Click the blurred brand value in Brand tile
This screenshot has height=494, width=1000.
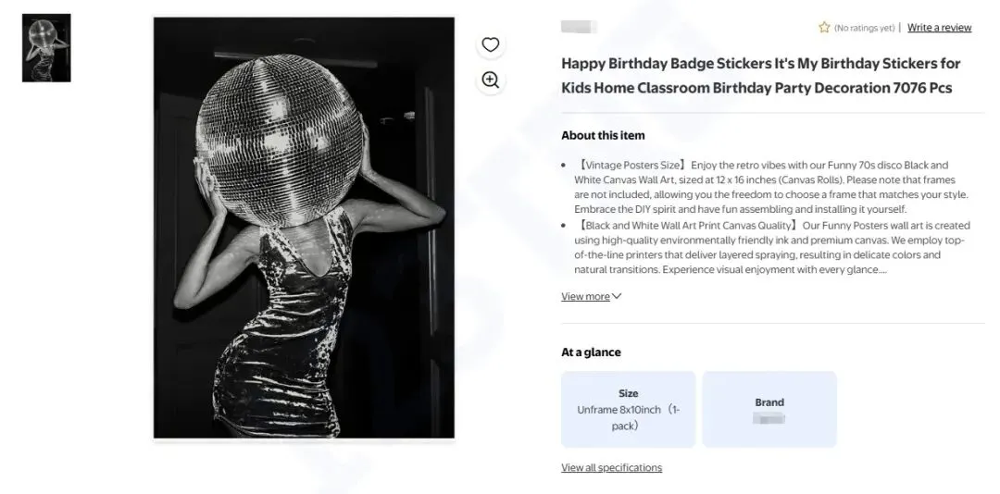[769, 419]
